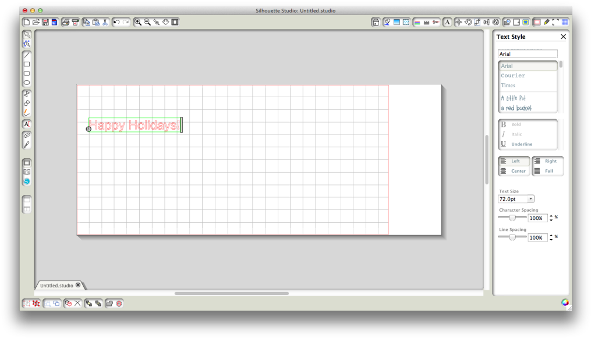This screenshot has width=591, height=338.
Task: Open the Rotate panel with the spiral arrow icon
Action: point(468,22)
